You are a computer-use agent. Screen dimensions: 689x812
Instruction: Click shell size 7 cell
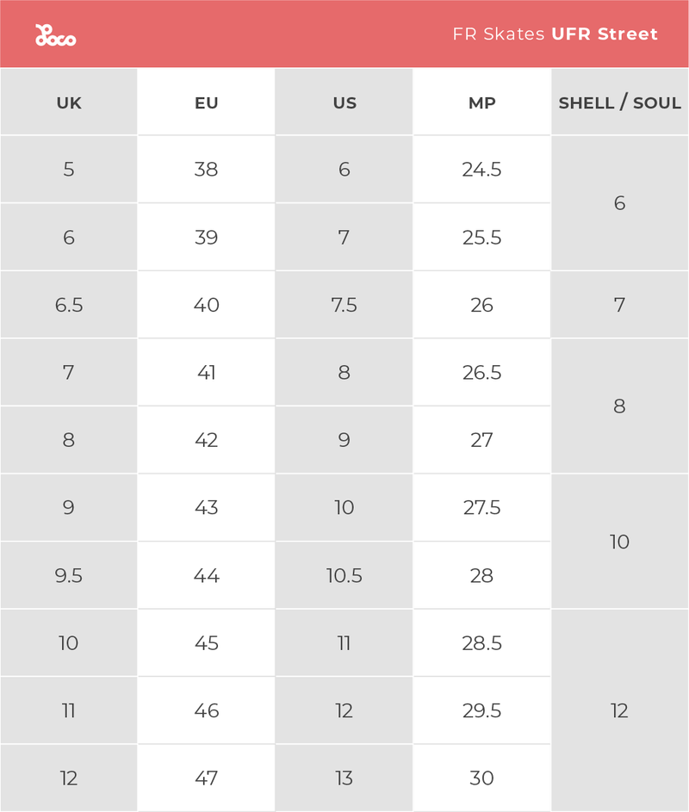619,305
